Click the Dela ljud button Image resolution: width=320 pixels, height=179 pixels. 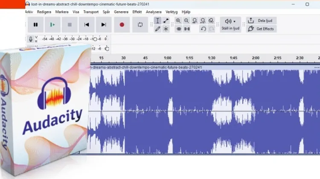tap(261, 20)
